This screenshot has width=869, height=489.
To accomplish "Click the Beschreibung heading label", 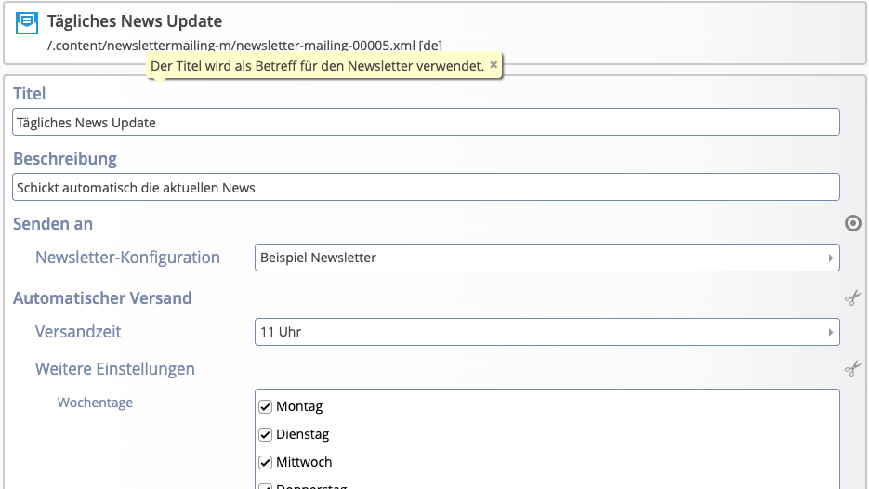I will [x=65, y=159].
